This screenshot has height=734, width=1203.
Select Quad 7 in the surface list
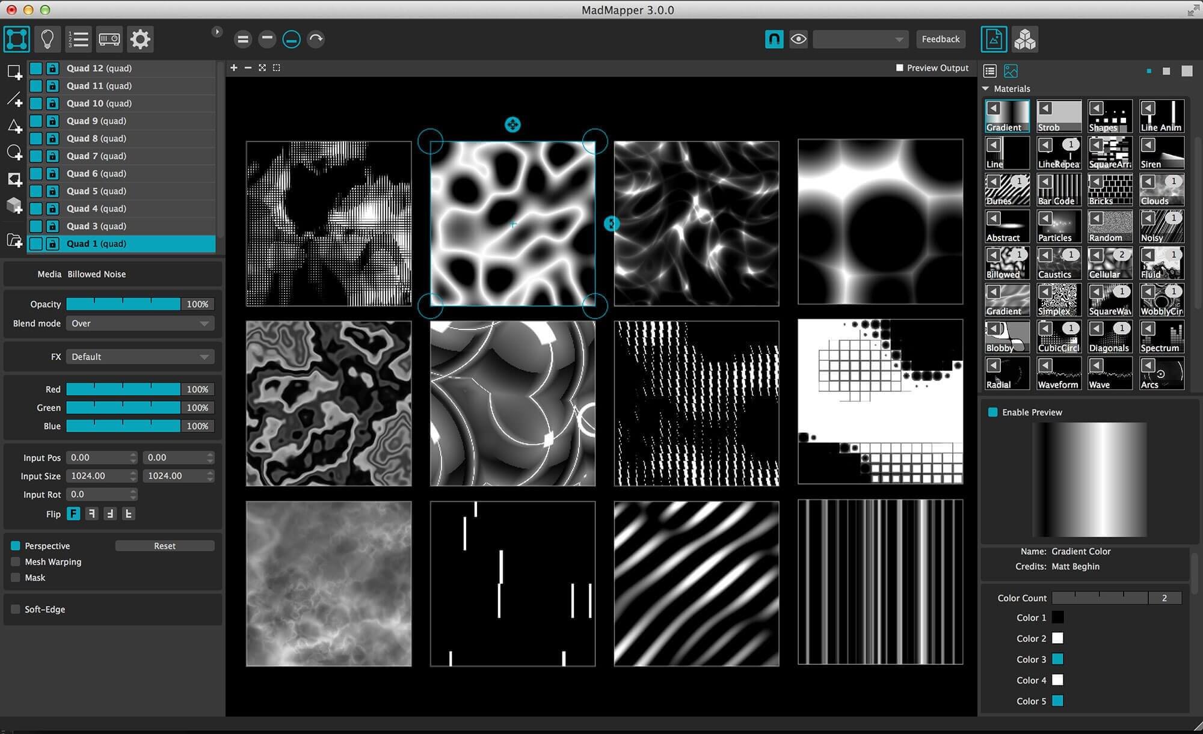[122, 156]
